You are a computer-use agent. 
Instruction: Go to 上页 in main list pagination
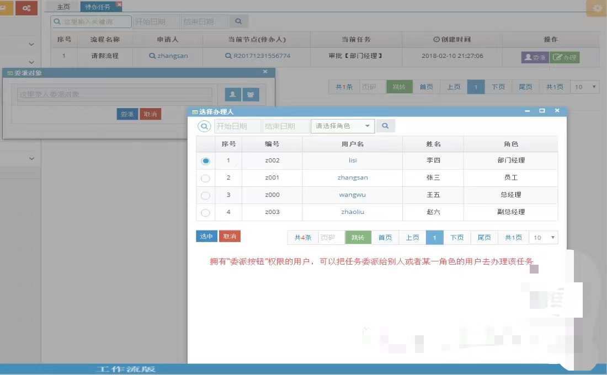point(454,87)
